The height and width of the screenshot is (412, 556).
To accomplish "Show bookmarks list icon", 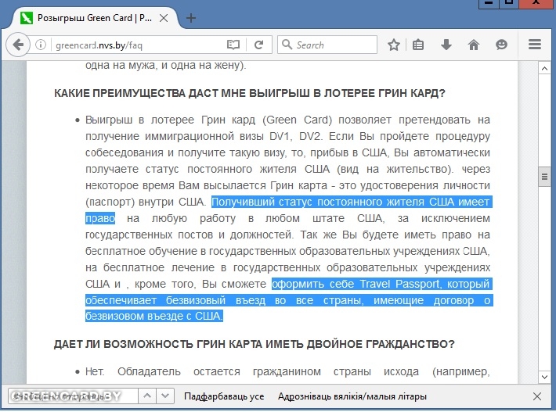I will 418,45.
